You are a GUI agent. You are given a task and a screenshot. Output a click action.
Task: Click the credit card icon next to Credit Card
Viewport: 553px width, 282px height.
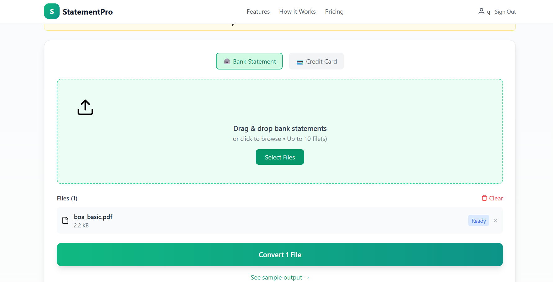point(299,62)
